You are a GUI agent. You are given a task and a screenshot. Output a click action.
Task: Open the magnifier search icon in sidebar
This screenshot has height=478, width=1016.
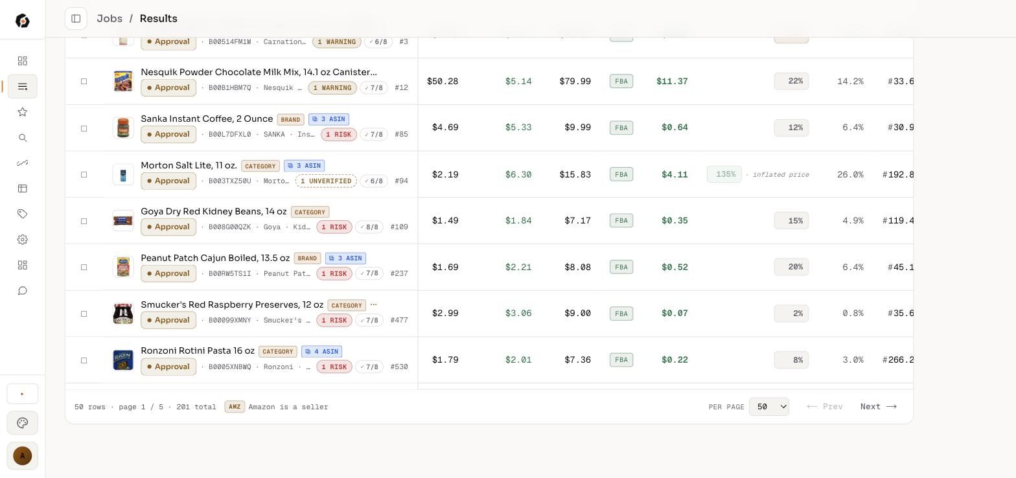tap(23, 138)
